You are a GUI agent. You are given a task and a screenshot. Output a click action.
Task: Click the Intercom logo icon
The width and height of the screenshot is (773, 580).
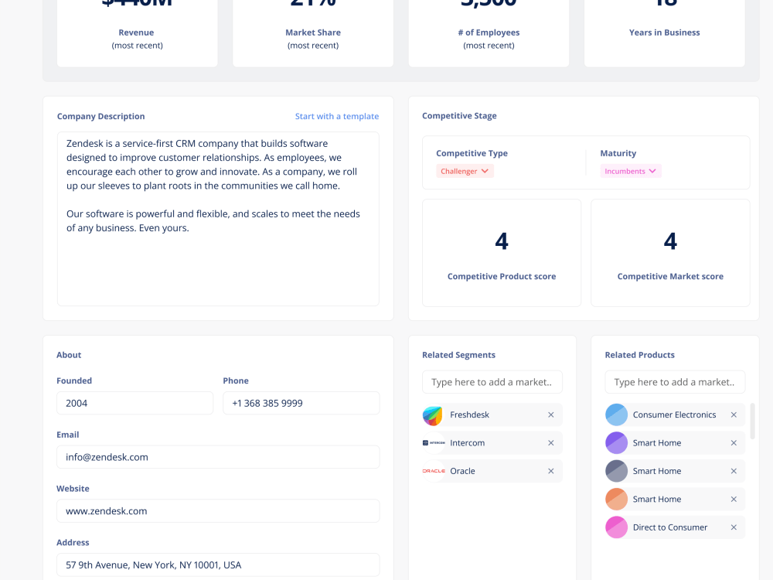pos(434,443)
